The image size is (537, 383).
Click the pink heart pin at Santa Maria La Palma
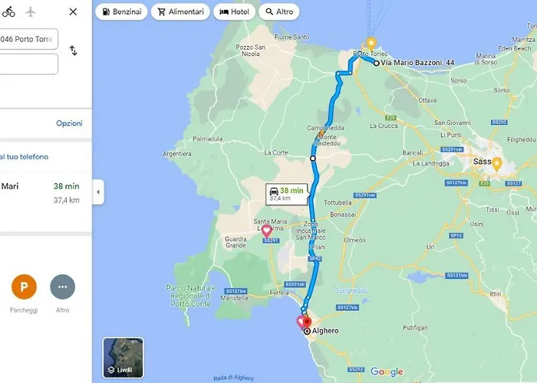[266, 231]
